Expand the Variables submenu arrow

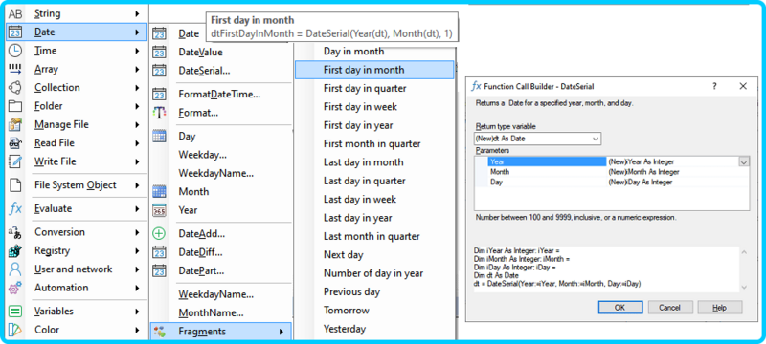[138, 312]
